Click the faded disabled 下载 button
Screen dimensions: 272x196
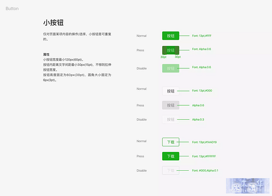click(x=171, y=170)
